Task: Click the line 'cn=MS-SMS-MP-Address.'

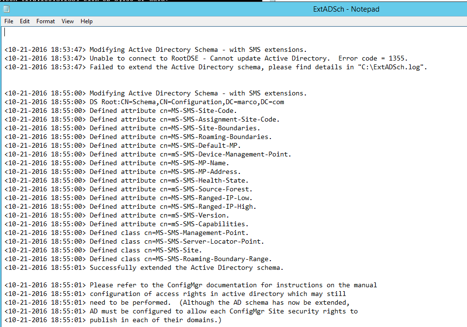Action: tap(122, 172)
